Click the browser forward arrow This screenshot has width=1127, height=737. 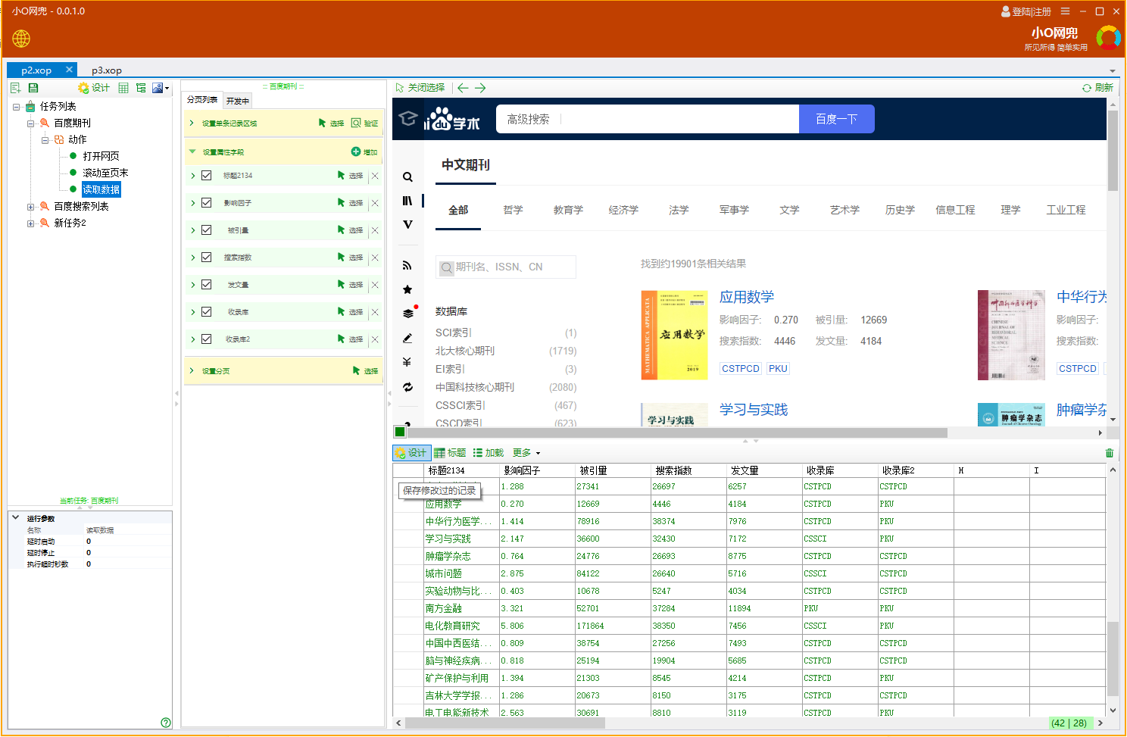coord(480,88)
